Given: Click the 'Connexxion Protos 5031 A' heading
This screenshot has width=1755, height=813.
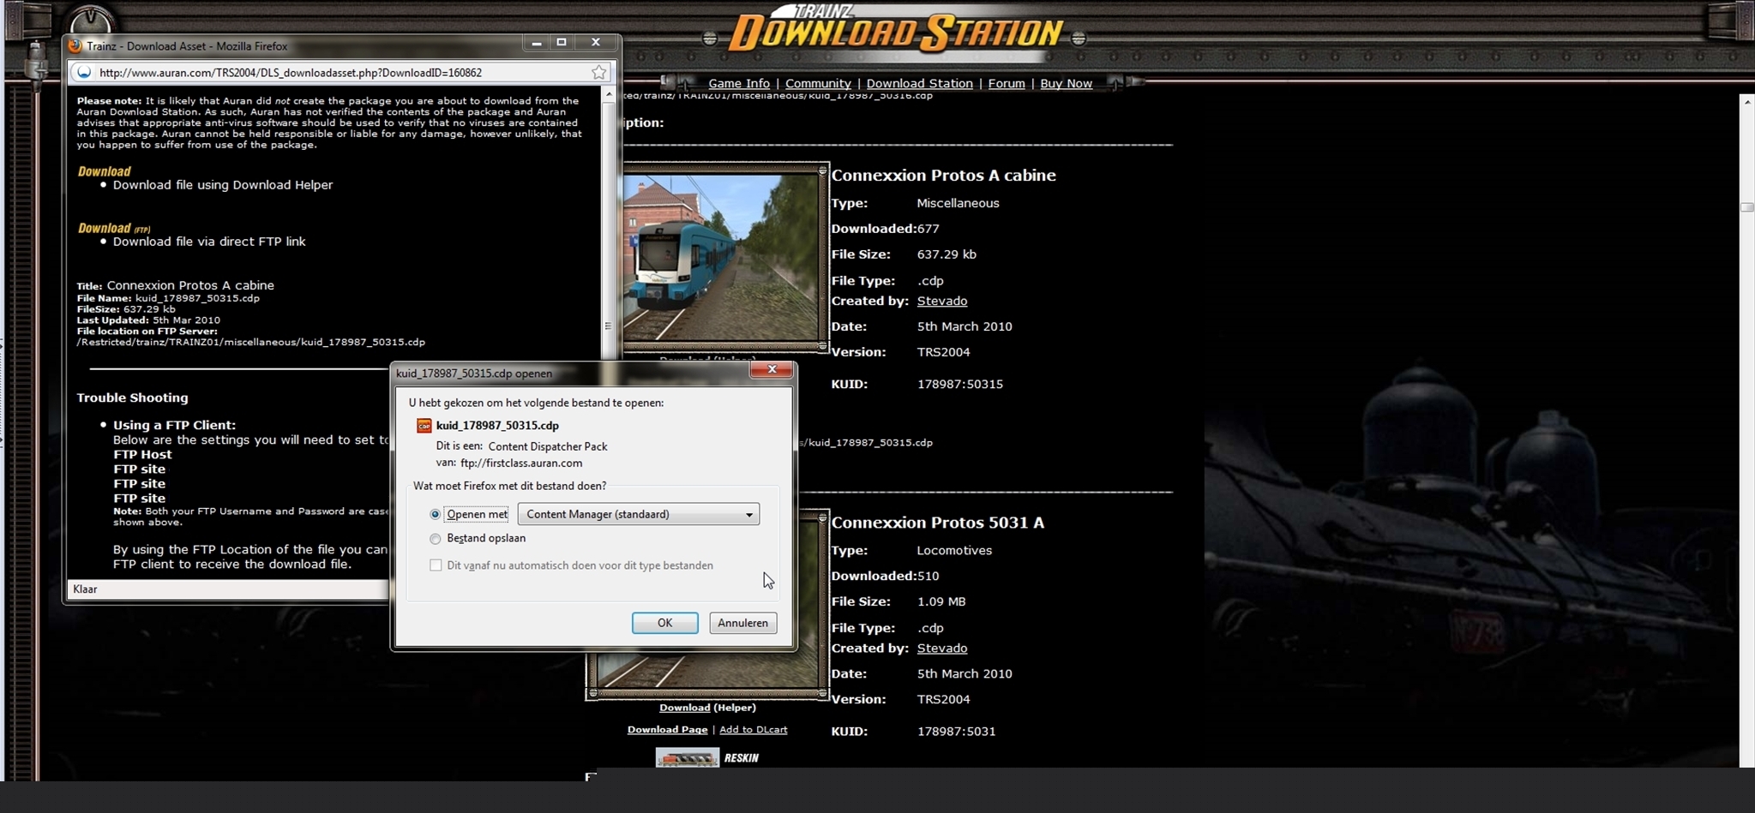Looking at the screenshot, I should click(x=938, y=523).
